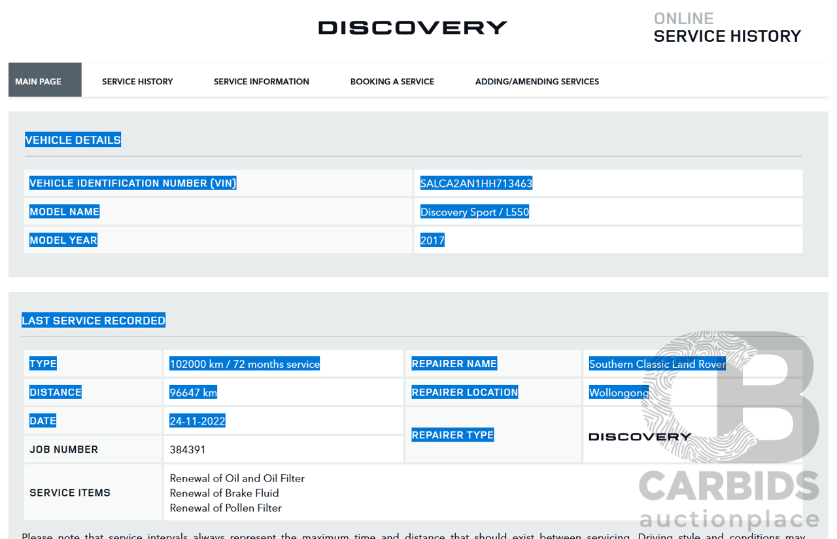
Task: Click the DISCOVERY logo at top
Action: point(412,27)
